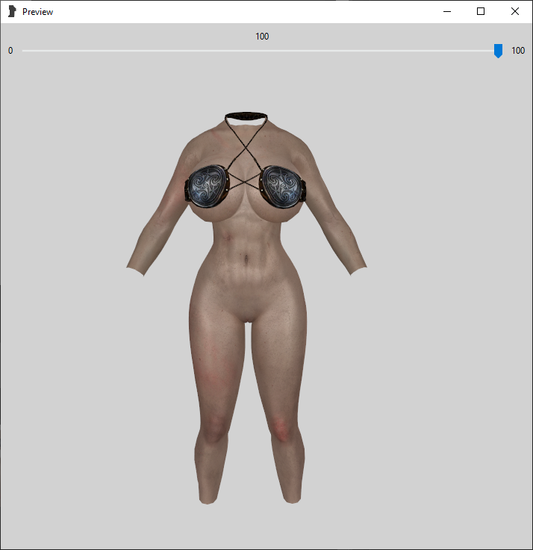The image size is (533, 550).
Task: Maximize the Preview window
Action: 481,12
